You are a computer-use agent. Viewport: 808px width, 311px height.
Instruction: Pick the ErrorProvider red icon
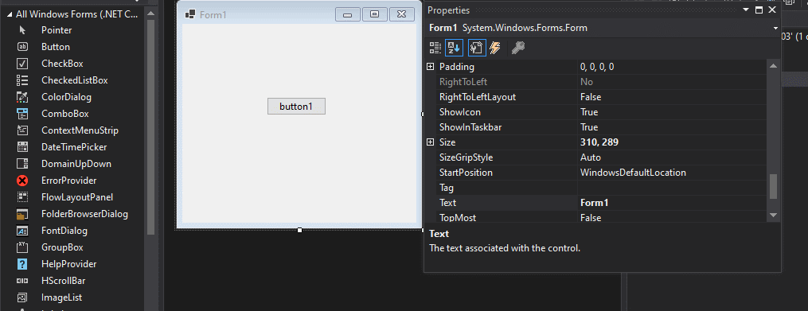point(22,181)
